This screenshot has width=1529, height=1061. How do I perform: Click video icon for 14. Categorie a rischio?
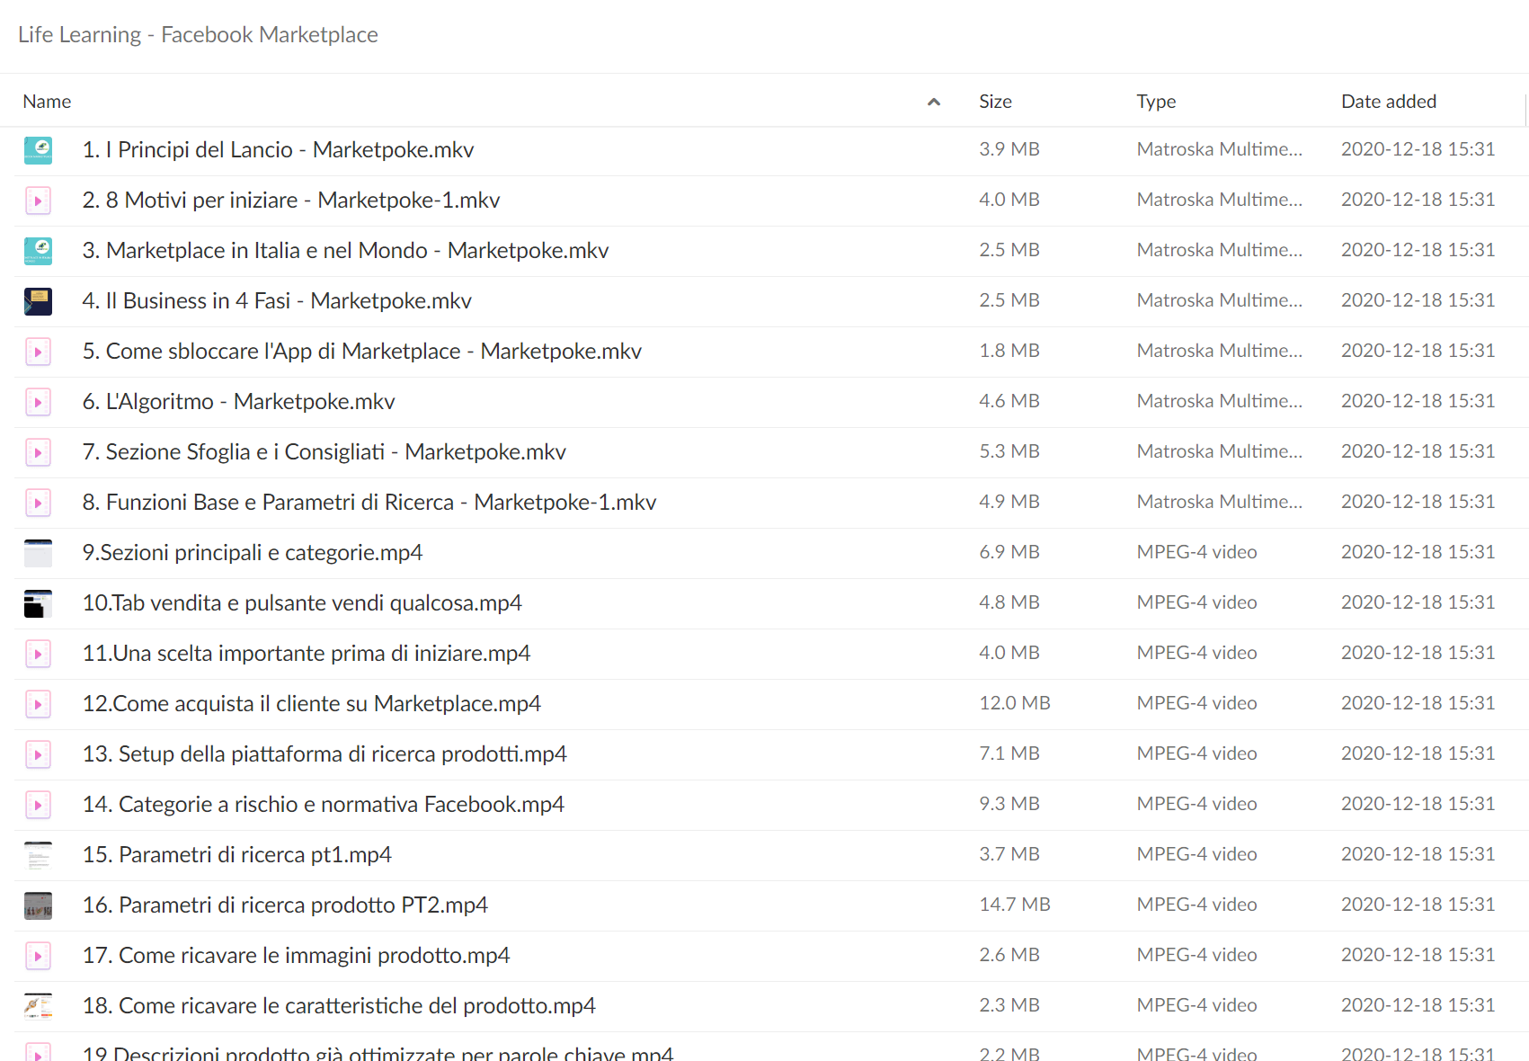point(38,805)
